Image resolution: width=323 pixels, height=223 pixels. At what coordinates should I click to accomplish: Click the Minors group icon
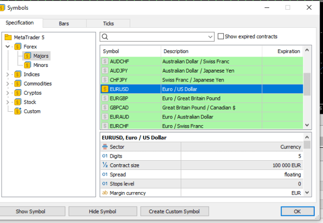(27, 65)
